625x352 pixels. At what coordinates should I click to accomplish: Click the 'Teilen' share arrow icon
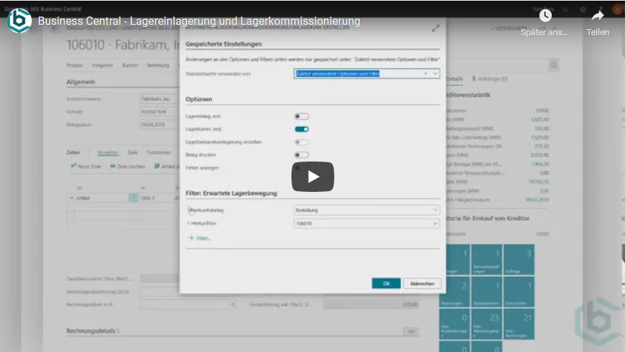pyautogui.click(x=597, y=16)
